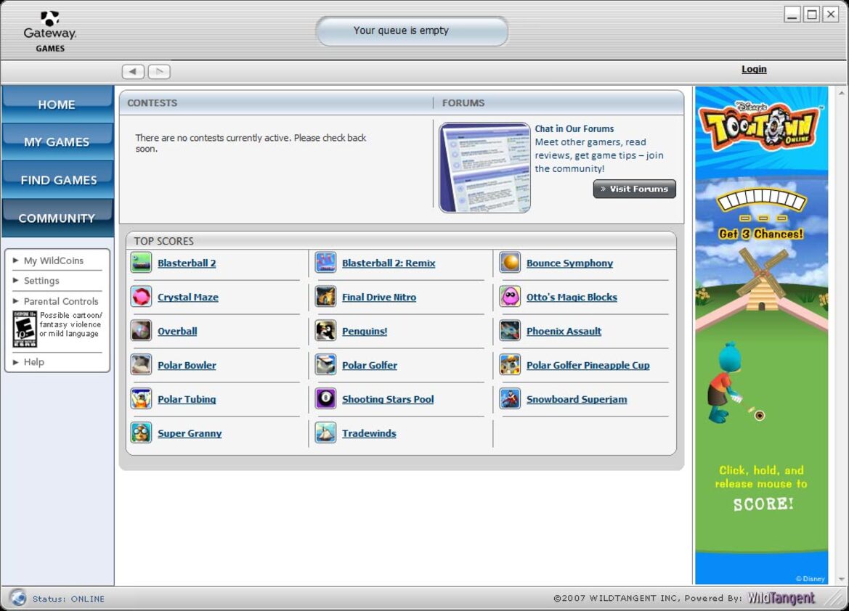The width and height of the screenshot is (849, 611).
Task: Click the 'Your queue is empty' download queue
Action: click(412, 31)
